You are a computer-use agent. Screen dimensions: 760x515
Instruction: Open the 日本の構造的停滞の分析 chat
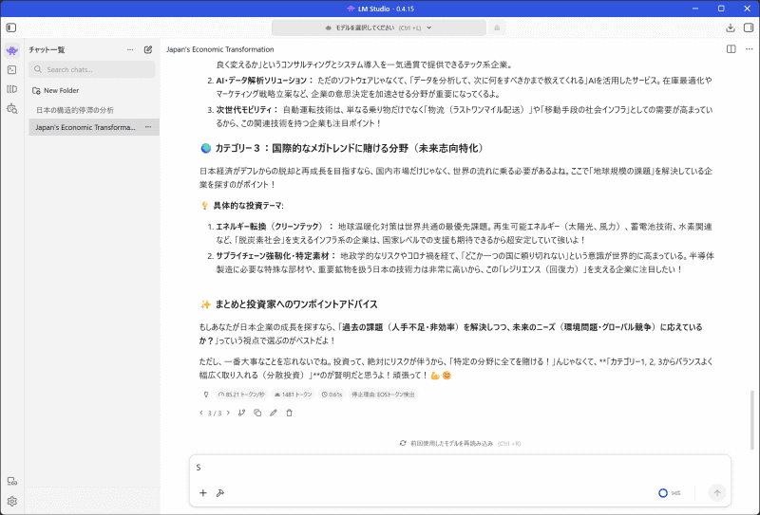(x=75, y=110)
